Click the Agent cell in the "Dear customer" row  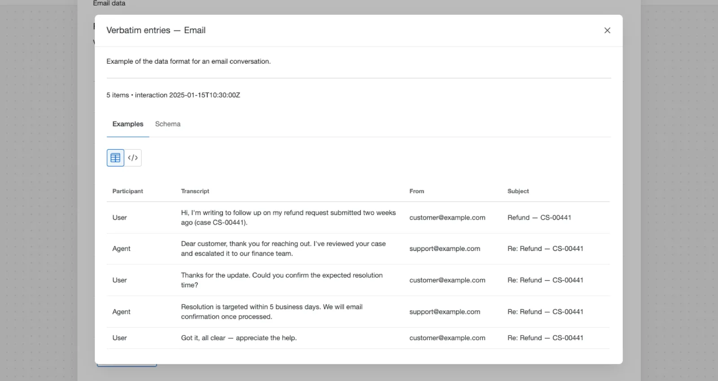121,249
